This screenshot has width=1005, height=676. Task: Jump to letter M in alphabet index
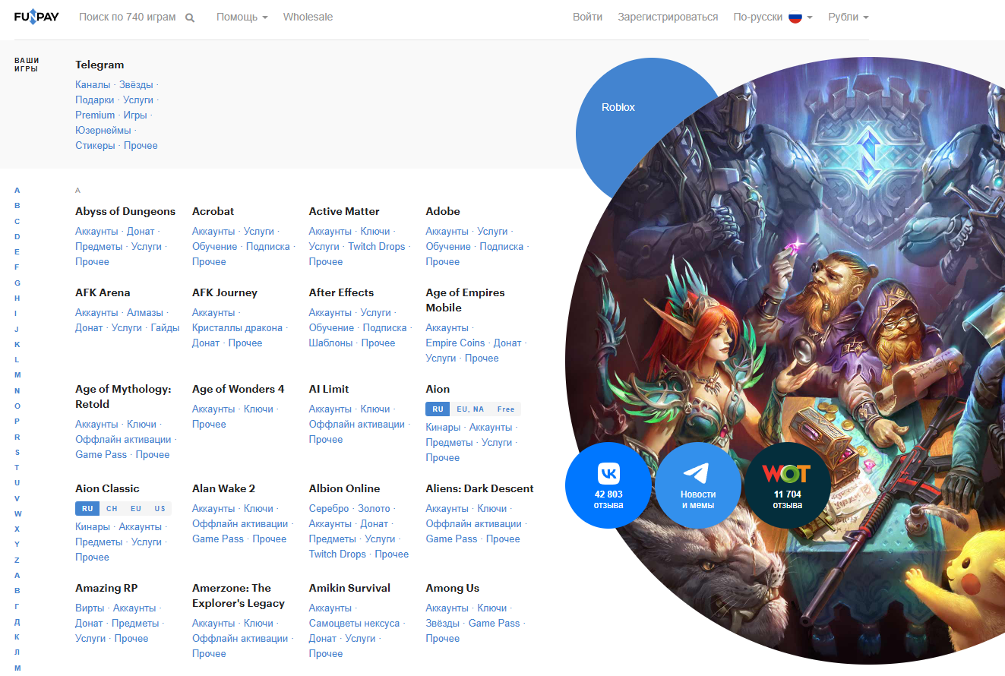(x=17, y=375)
